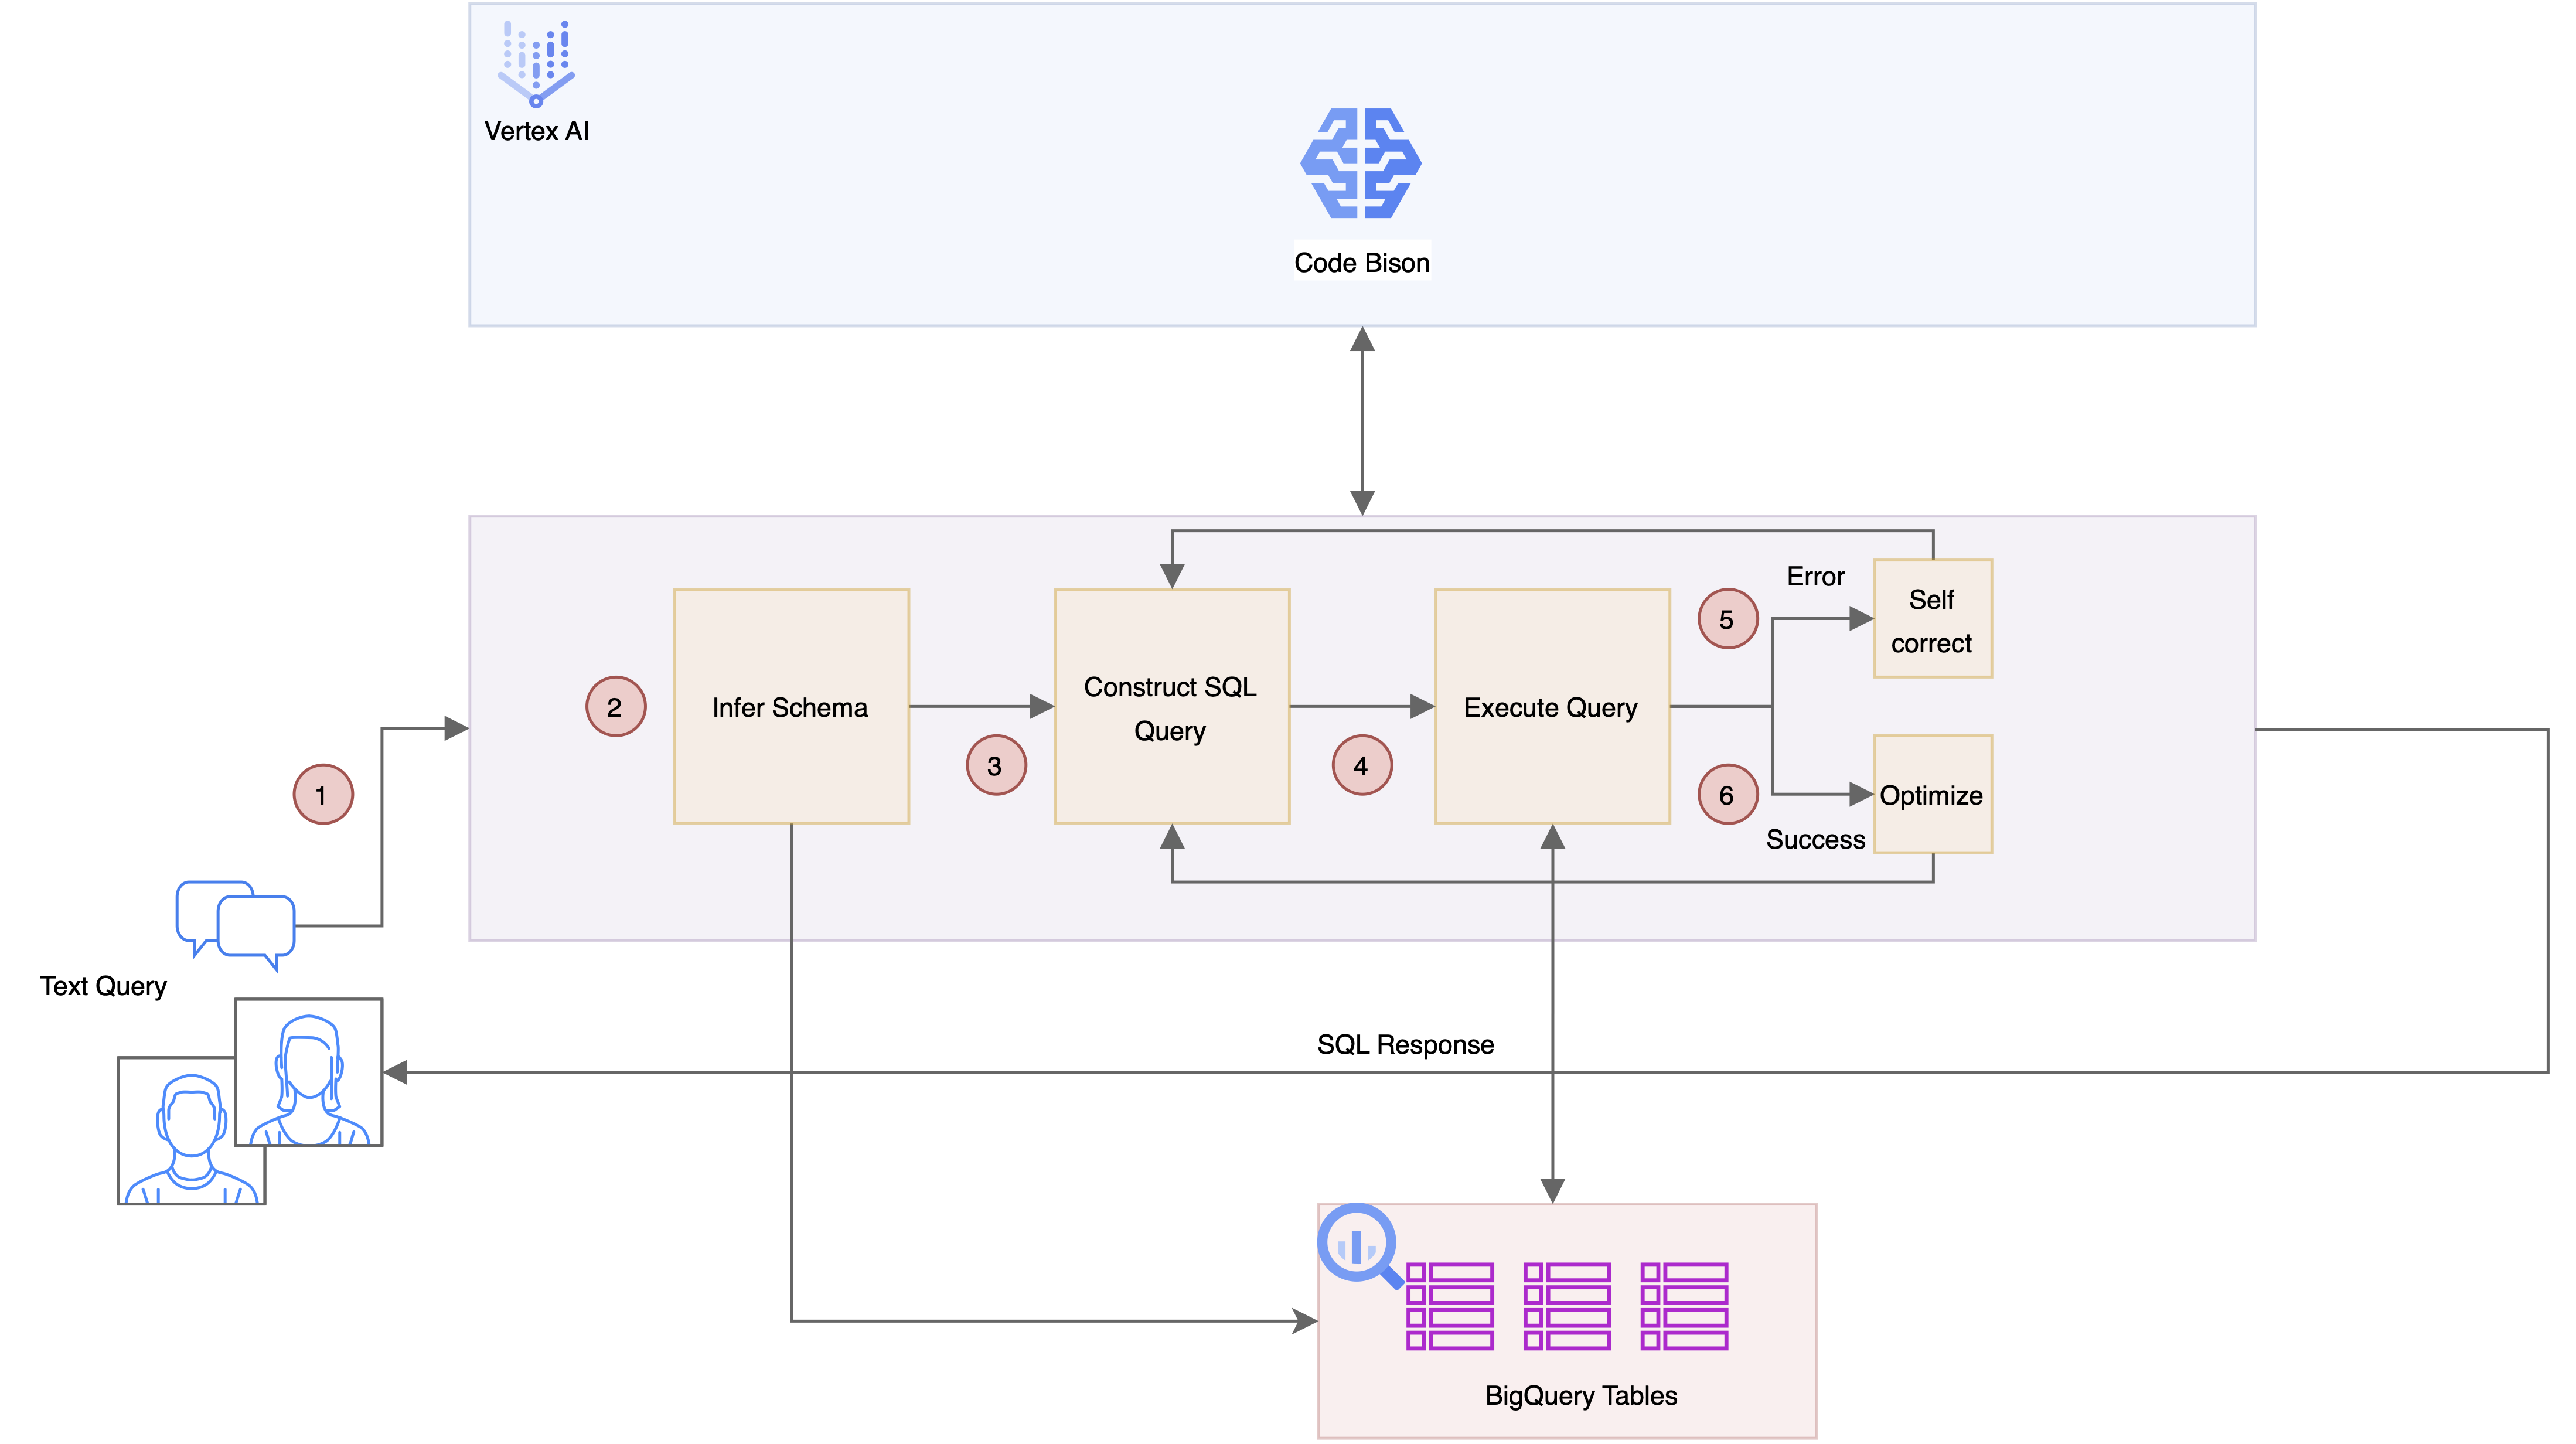This screenshot has height=1444, width=2576.
Task: Select the first purple BigQuery table icon
Action: tap(1449, 1306)
